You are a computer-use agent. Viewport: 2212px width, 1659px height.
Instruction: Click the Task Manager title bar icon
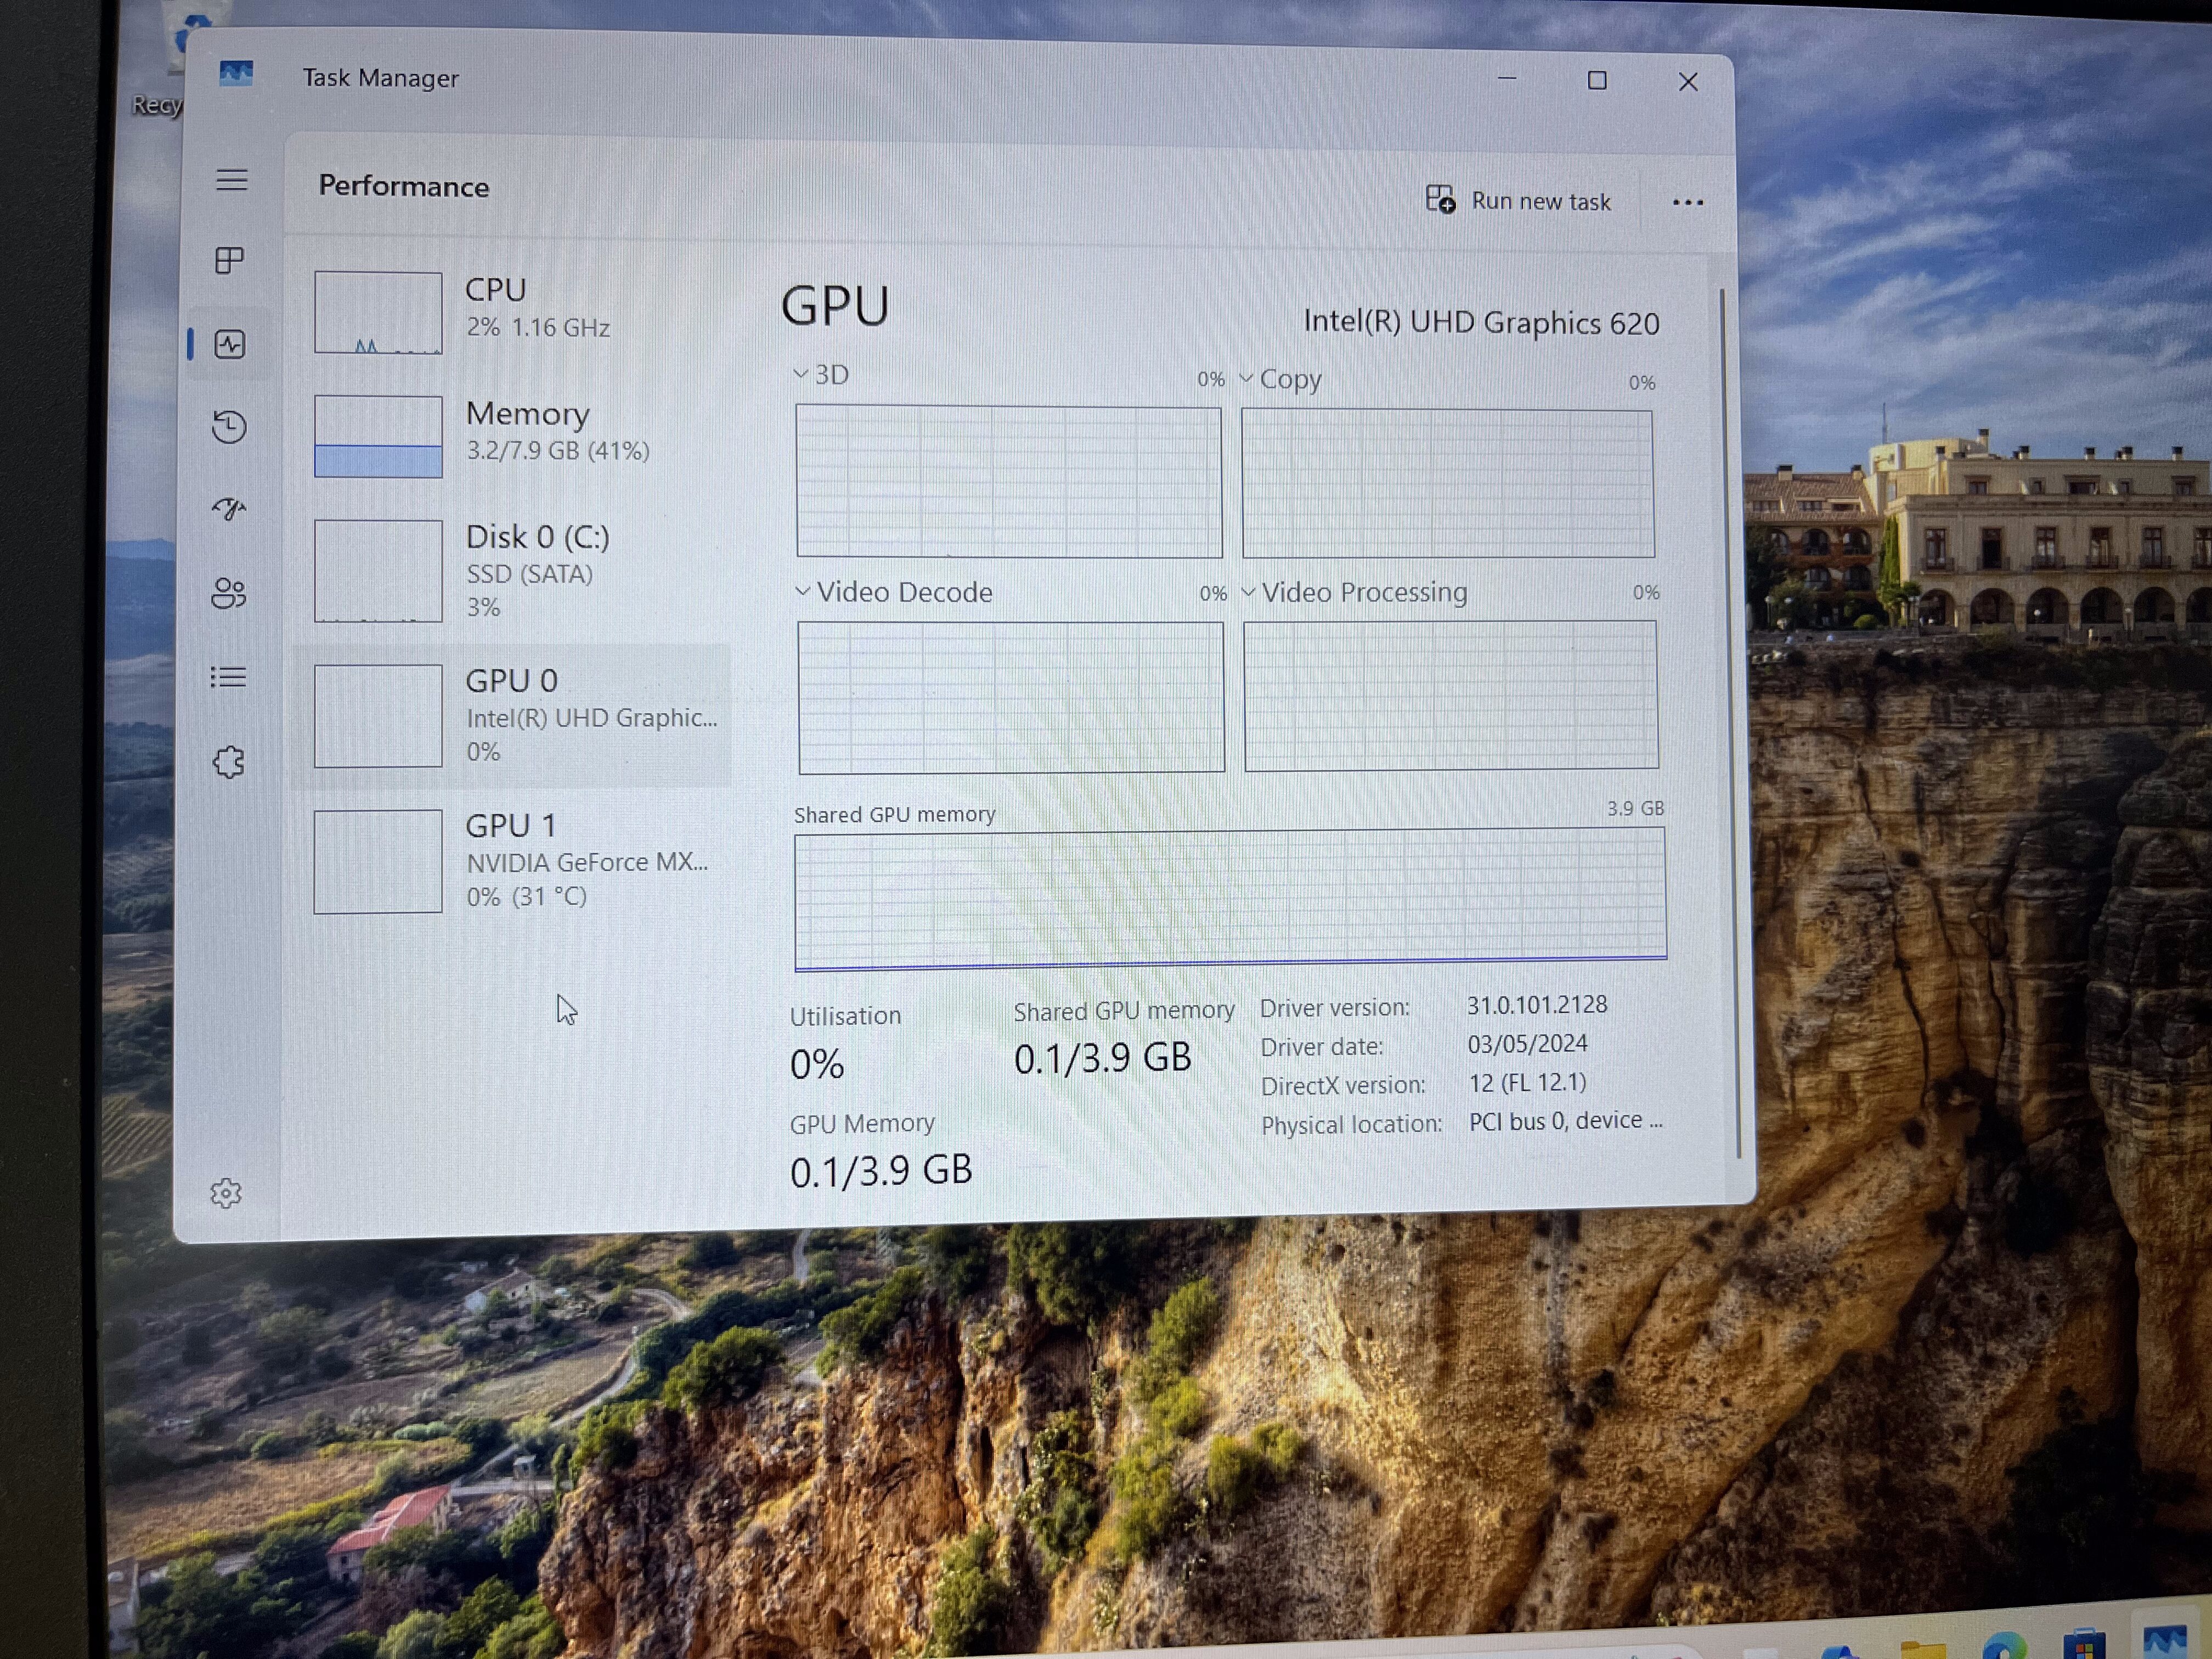[x=236, y=73]
